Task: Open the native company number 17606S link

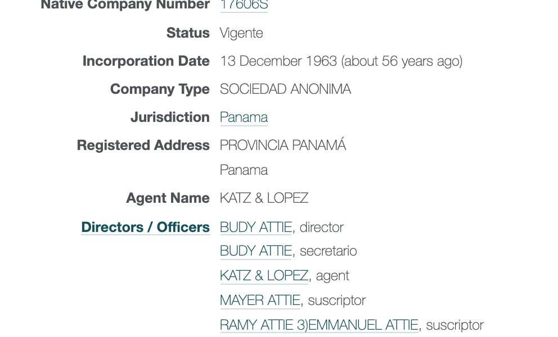Action: coord(244,5)
